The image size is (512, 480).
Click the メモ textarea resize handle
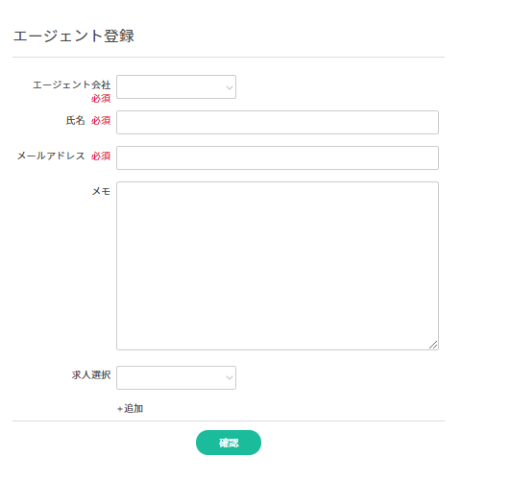point(433,345)
